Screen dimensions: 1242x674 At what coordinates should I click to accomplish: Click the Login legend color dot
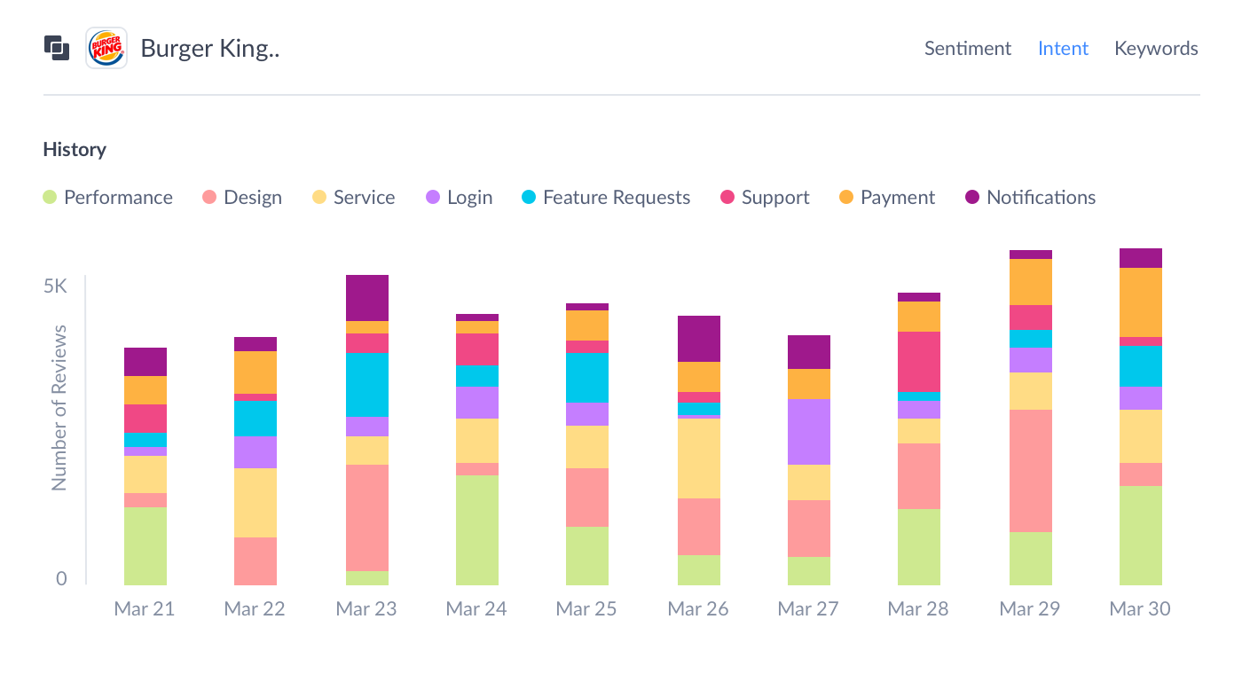pos(434,198)
